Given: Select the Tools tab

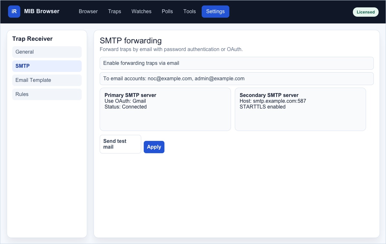Looking at the screenshot, I should (189, 12).
